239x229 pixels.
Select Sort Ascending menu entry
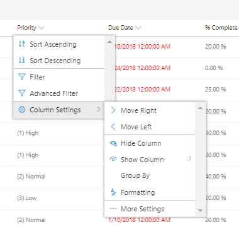59,44
